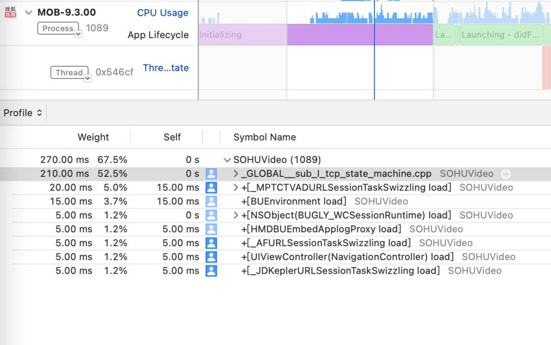Click the 20.00 ms weight value

tap(70, 188)
